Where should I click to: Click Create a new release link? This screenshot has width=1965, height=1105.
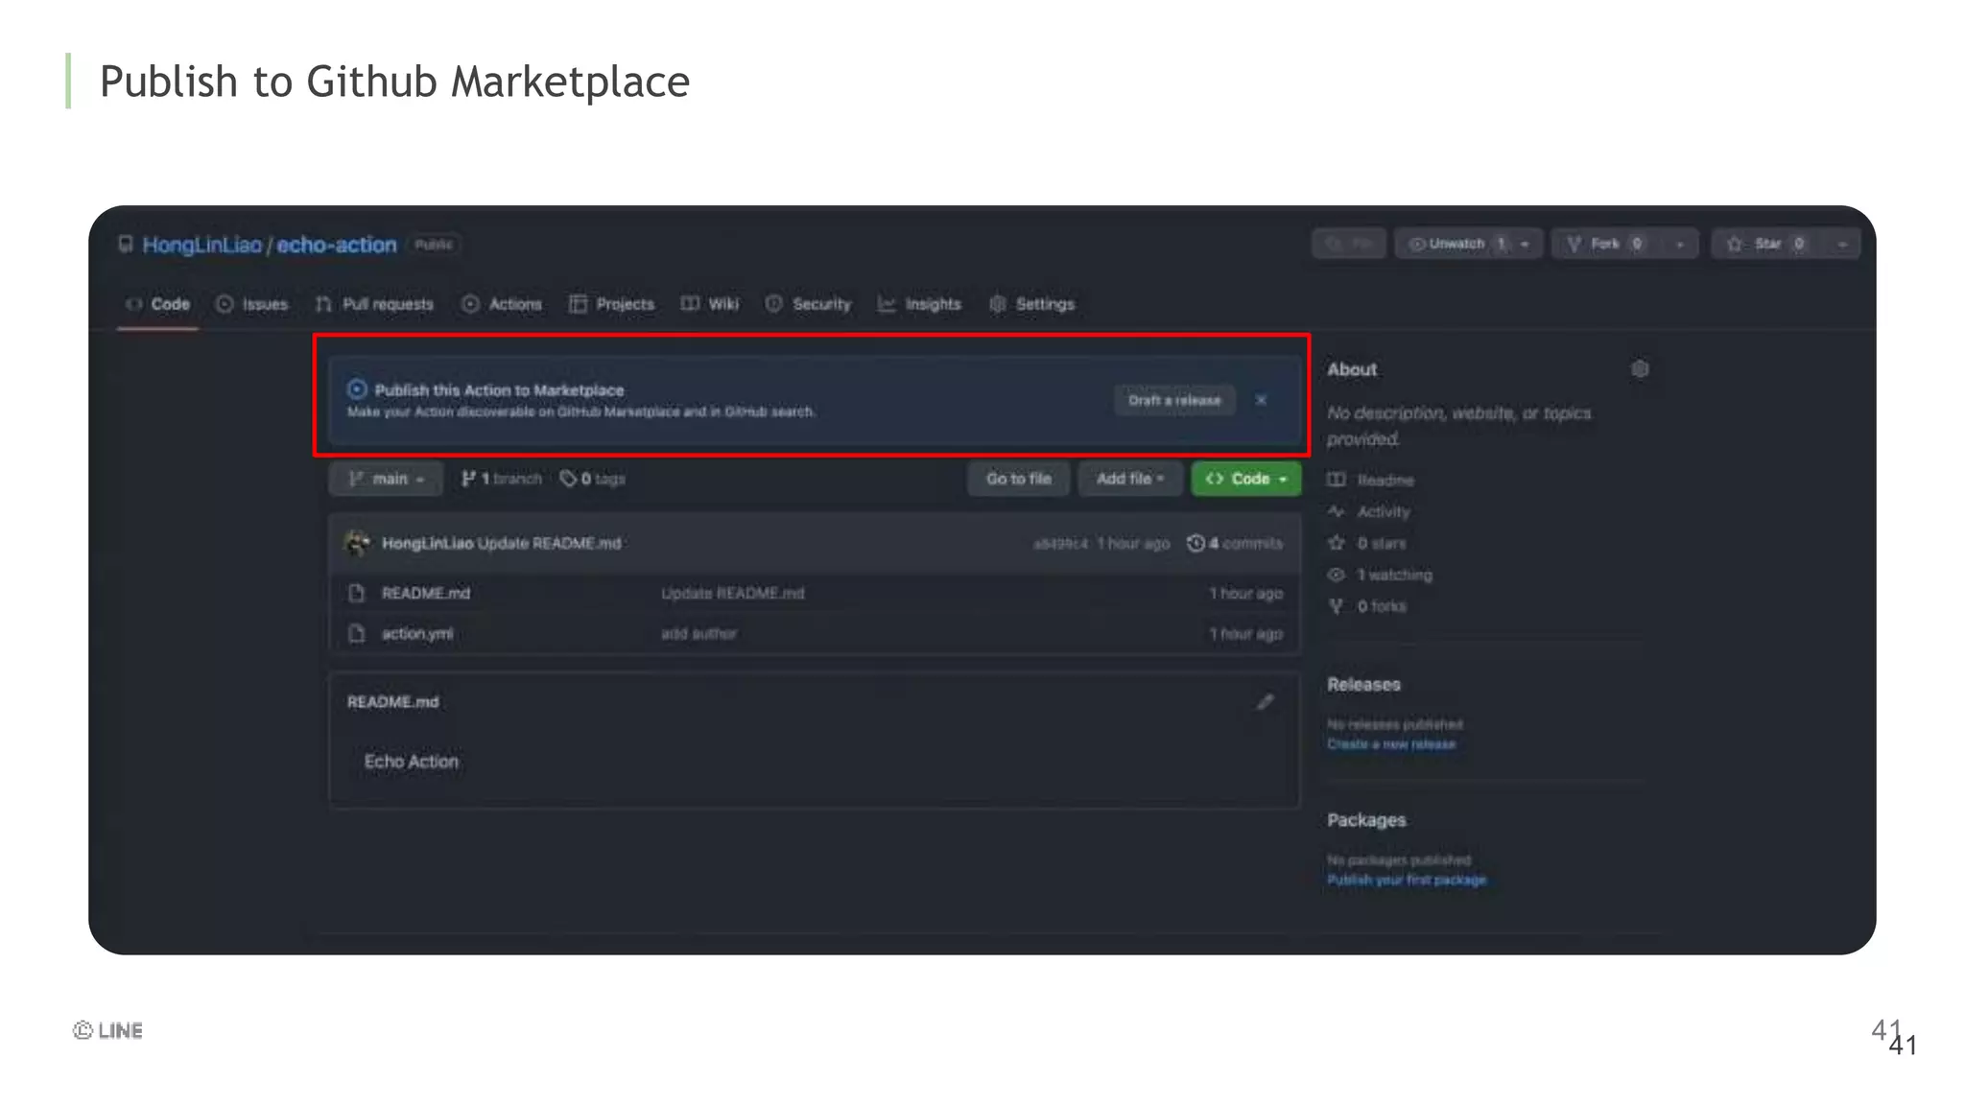coord(1391,744)
